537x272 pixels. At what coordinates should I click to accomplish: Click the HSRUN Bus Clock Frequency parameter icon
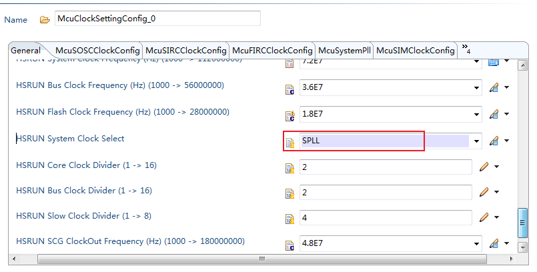(290, 89)
